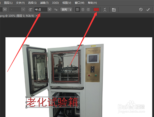Screen dimensions: 154x117
Task: Commit the current text edits with checkmark
Action: pyautogui.click(x=148, y=10)
